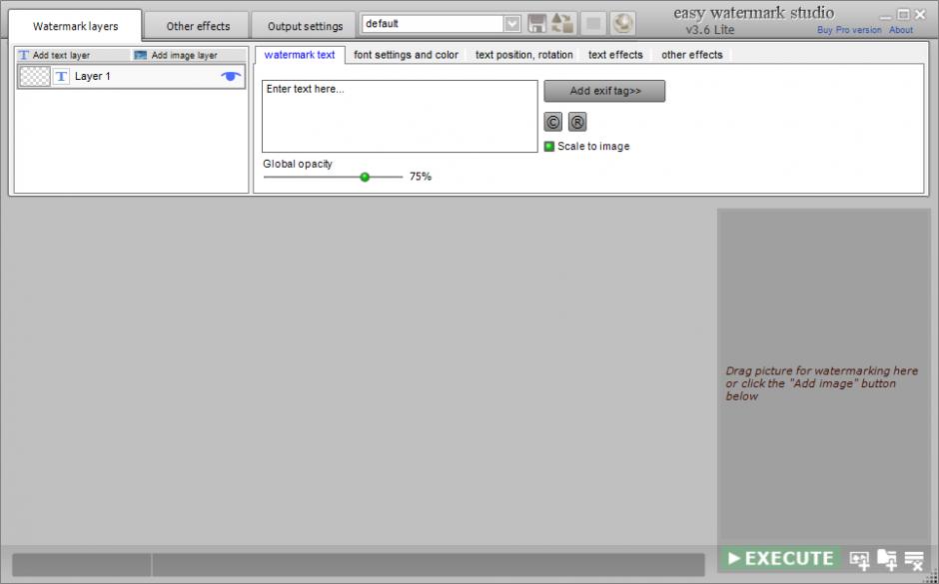Click the Global opacity slider handle

click(365, 177)
